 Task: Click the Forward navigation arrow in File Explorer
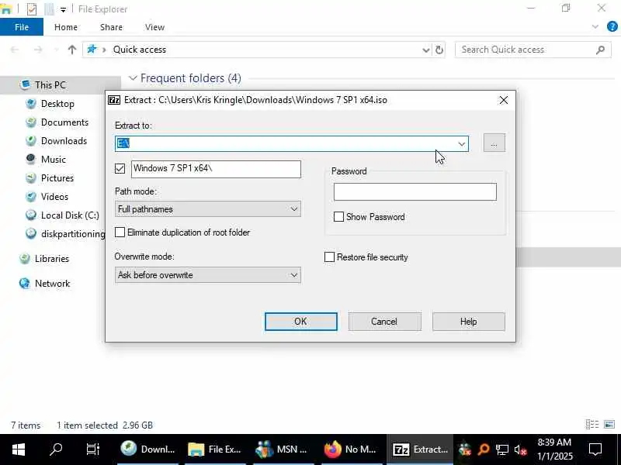[38, 50]
